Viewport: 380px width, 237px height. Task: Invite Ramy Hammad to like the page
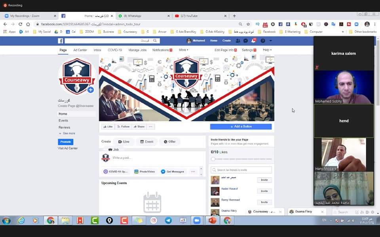tap(264, 202)
